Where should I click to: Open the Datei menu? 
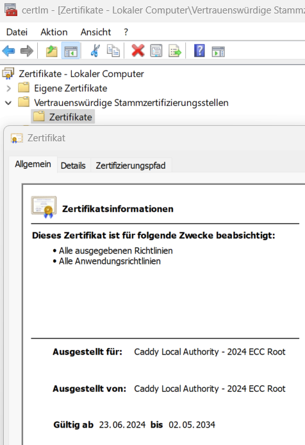click(x=17, y=32)
